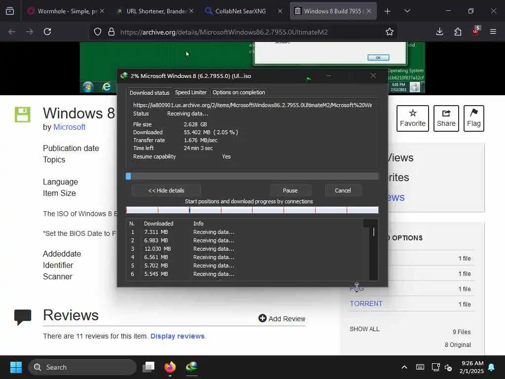505x379 pixels.
Task: Open Windows Start menu
Action: pos(16,367)
